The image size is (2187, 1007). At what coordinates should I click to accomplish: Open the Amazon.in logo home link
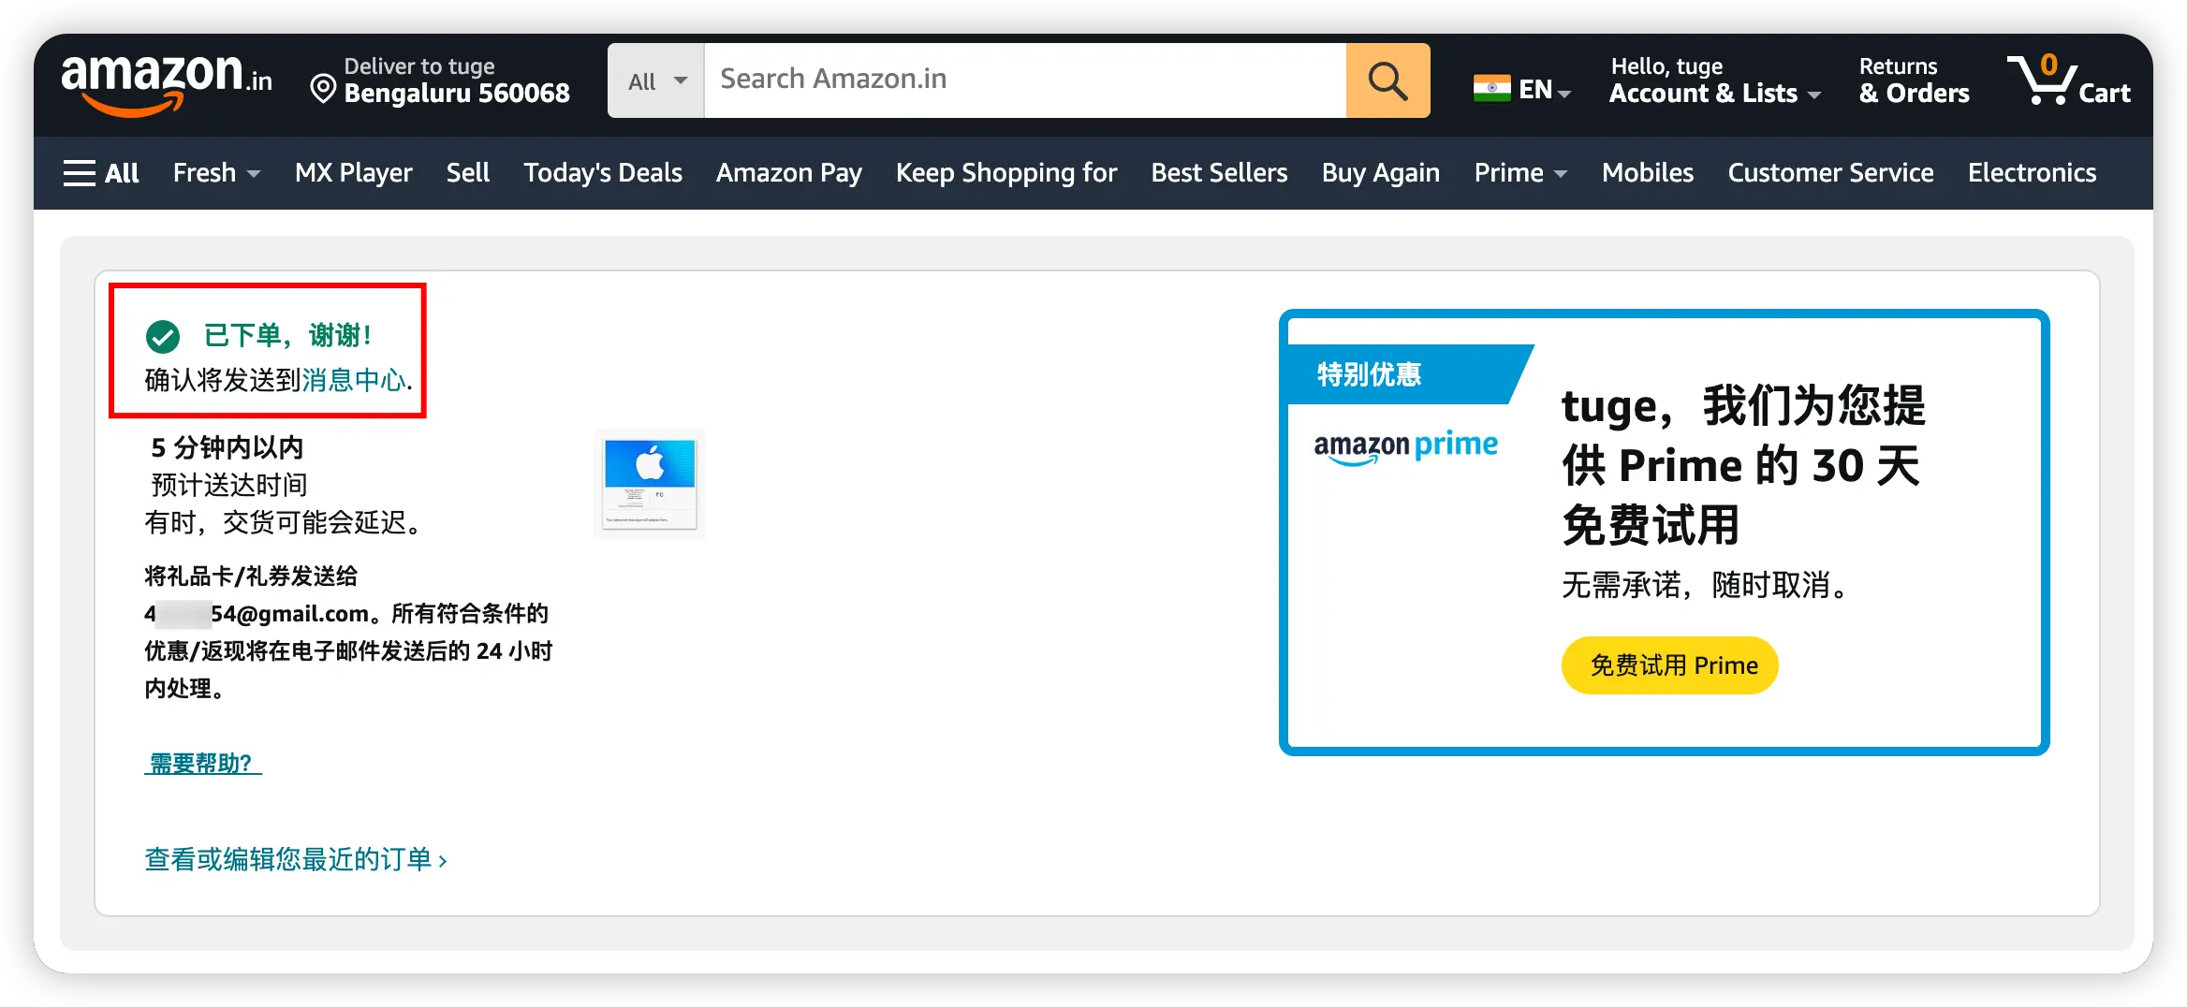click(167, 83)
